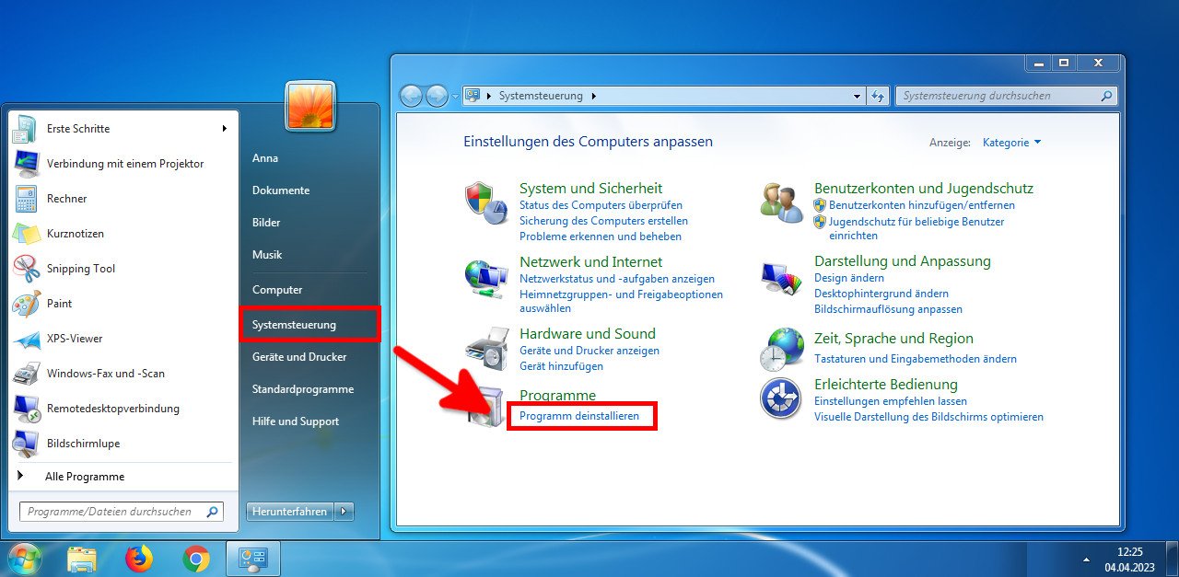The height and width of the screenshot is (577, 1179).
Task: Expand the Herunterfahren options arrow
Action: [x=344, y=511]
